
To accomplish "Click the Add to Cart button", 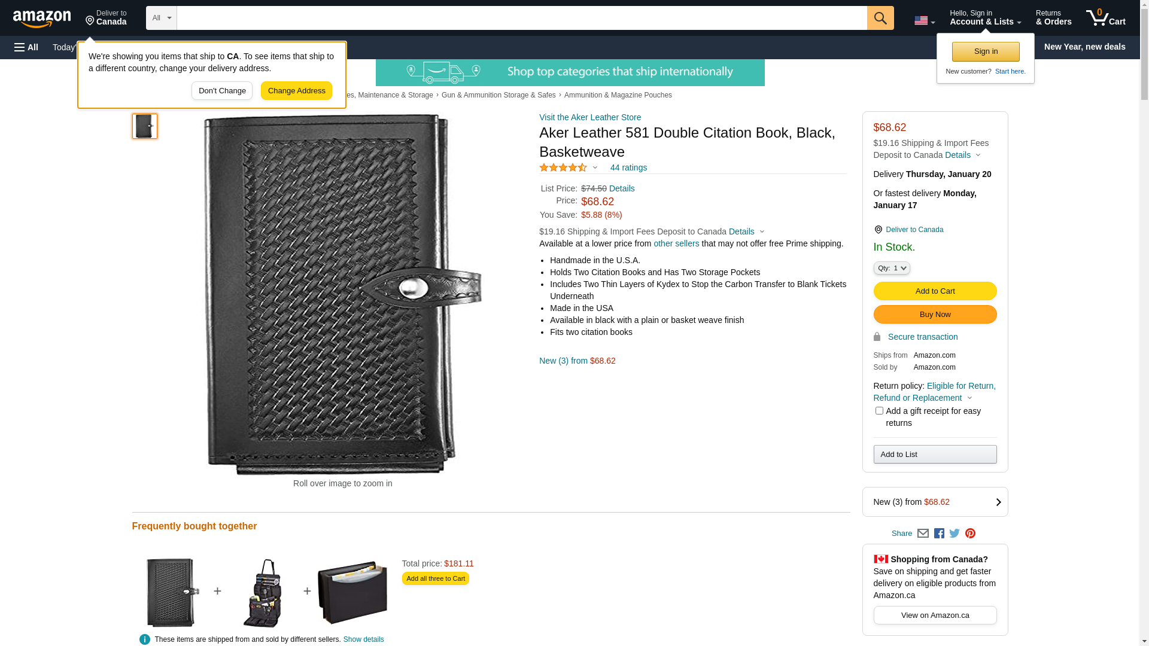I will pyautogui.click(x=935, y=291).
